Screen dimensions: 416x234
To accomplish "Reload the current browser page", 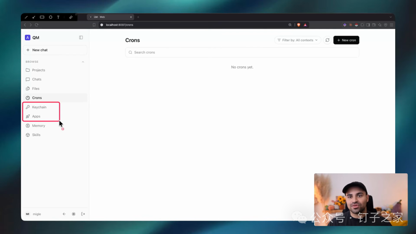I will point(37,25).
